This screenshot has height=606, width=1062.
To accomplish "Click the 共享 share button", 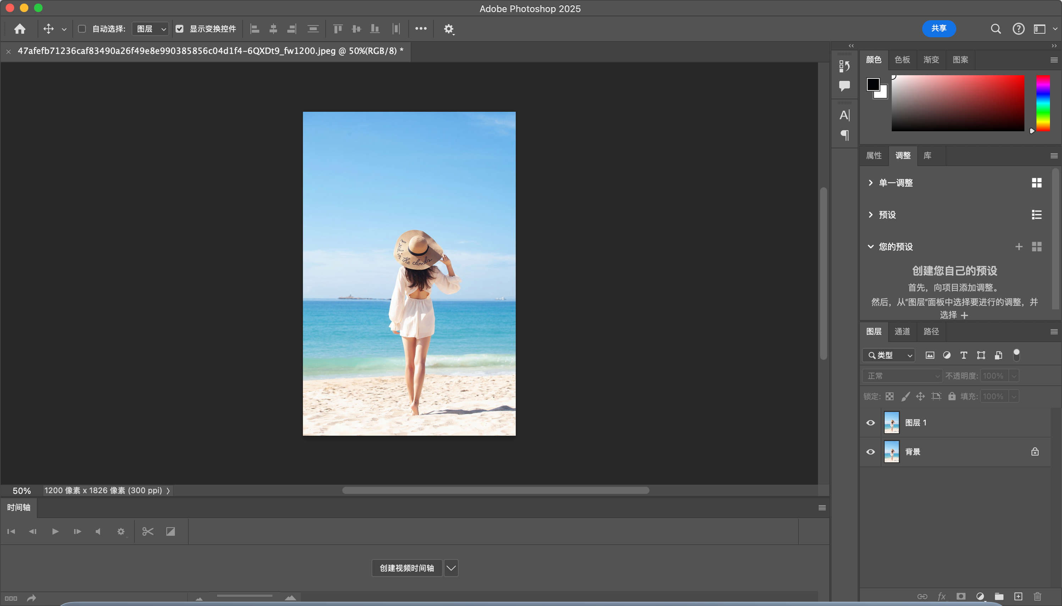I will pyautogui.click(x=939, y=28).
